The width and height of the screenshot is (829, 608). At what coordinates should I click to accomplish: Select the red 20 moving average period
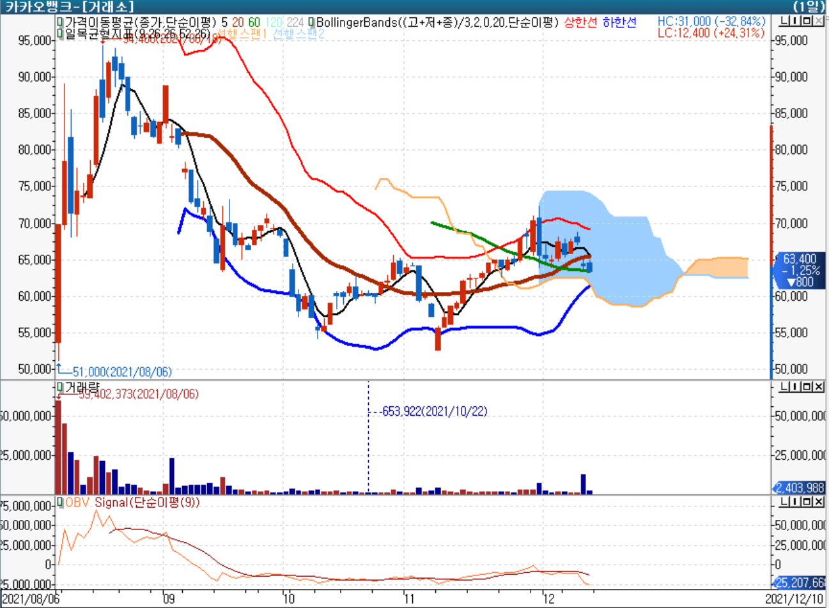pyautogui.click(x=238, y=22)
